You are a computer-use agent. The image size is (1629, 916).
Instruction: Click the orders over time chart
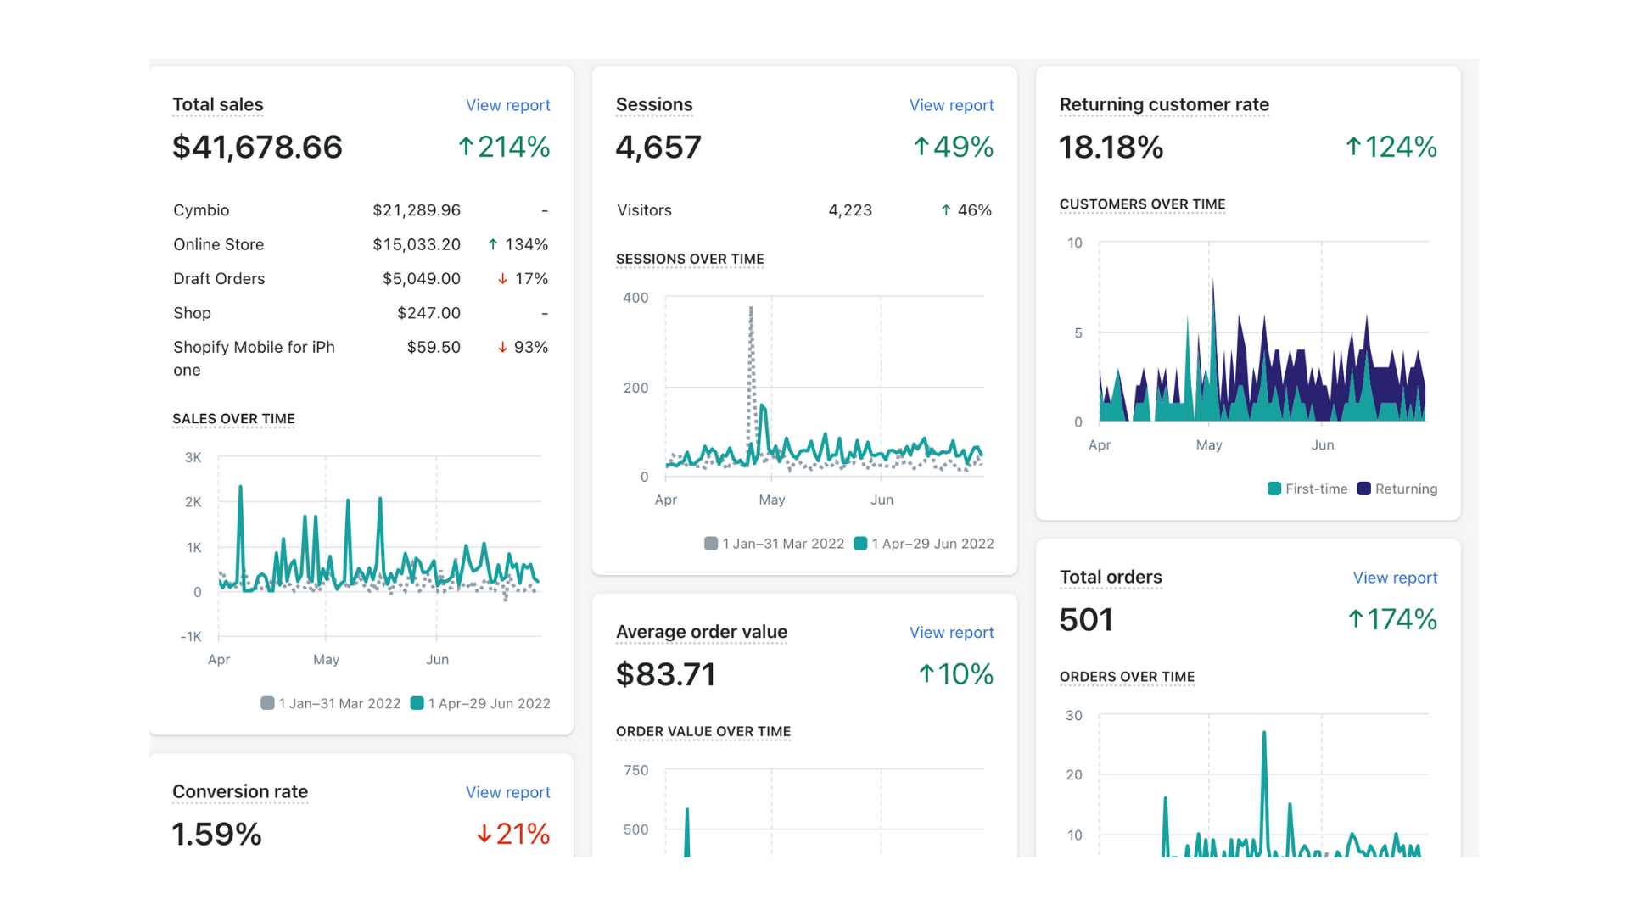click(1263, 785)
